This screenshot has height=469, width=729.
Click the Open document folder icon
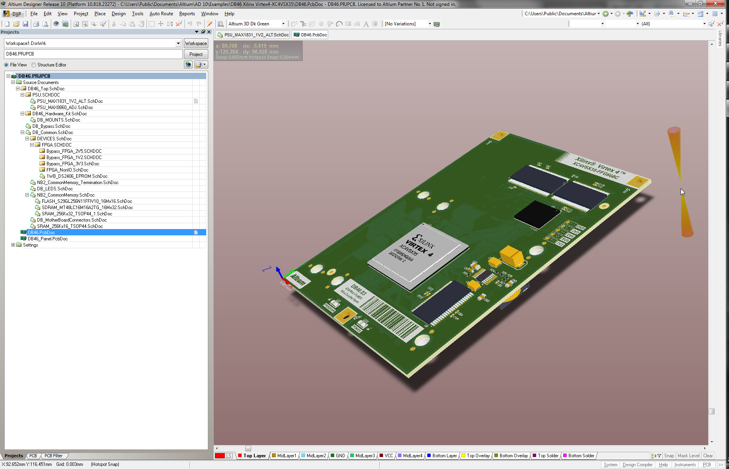click(x=16, y=24)
